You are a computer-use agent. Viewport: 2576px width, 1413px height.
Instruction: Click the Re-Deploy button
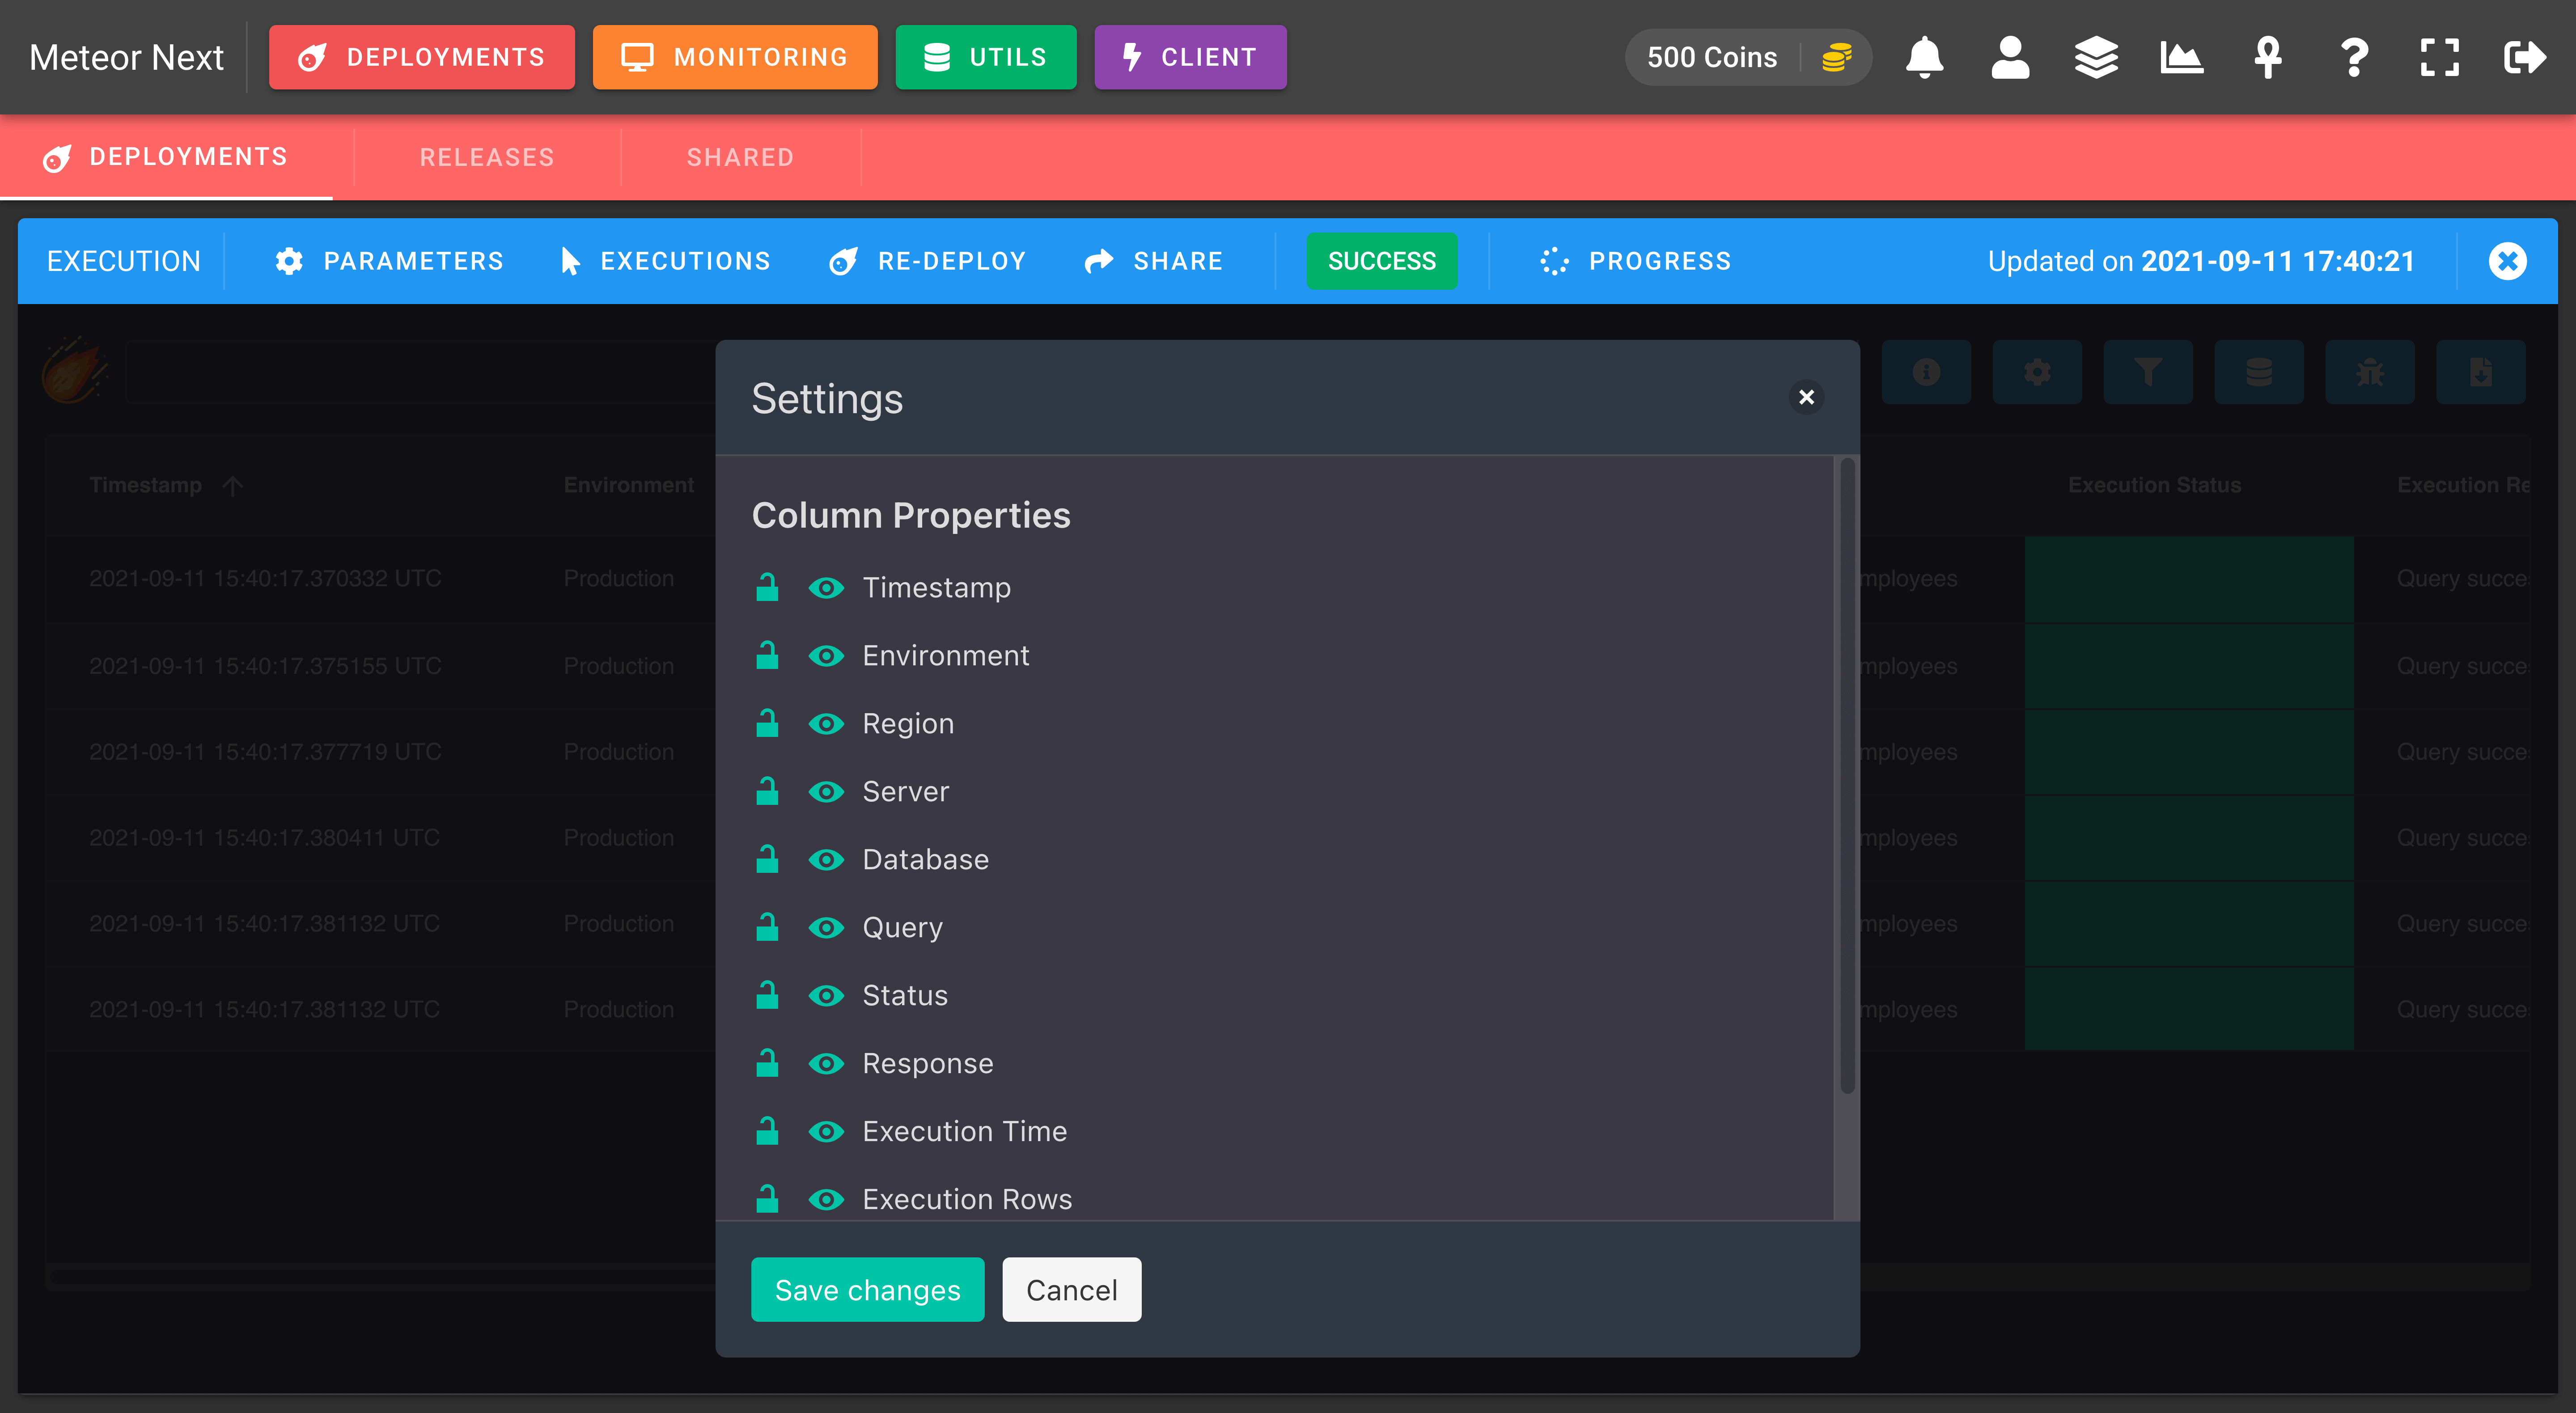(927, 261)
